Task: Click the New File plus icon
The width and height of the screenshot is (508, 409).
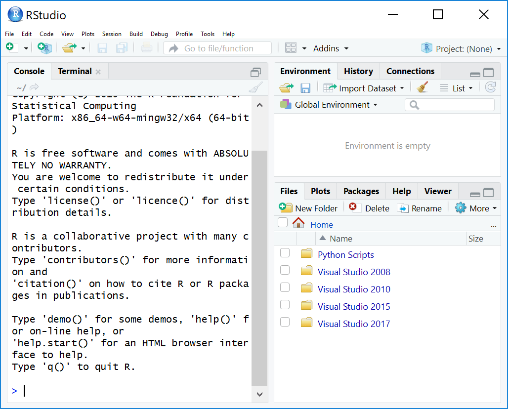Action: [11, 48]
